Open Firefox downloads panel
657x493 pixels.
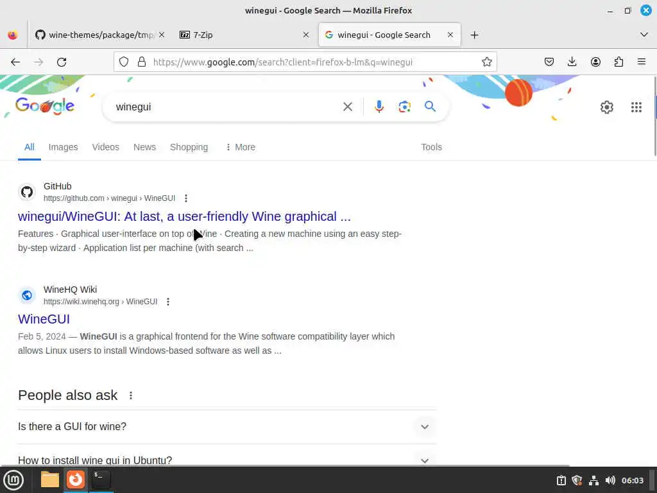(572, 62)
